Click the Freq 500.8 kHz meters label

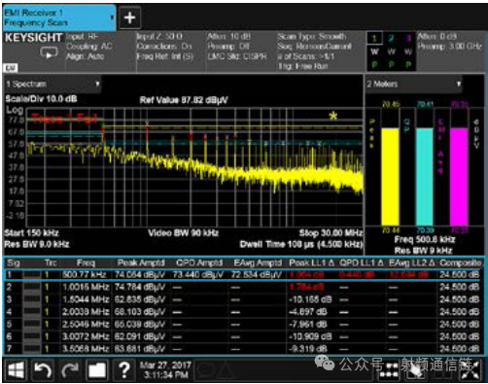425,240
